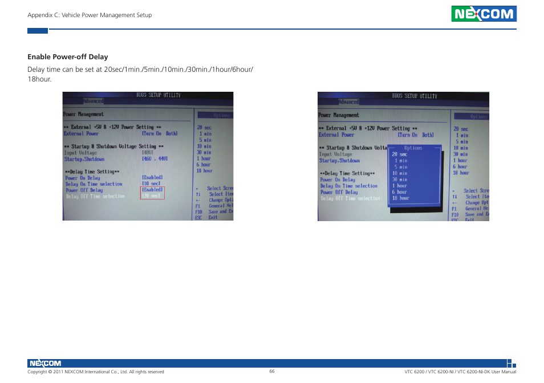544x383 pixels.
Task: Select Power Off Delay label in left BIOS photo
Action: [84, 190]
